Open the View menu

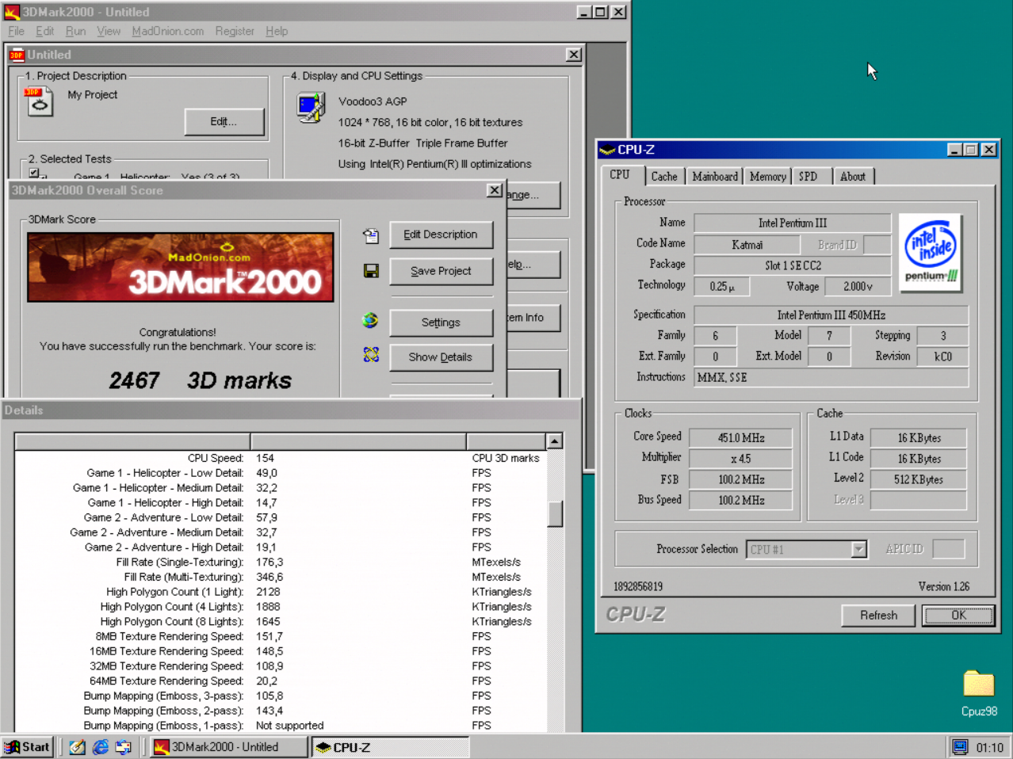(109, 31)
